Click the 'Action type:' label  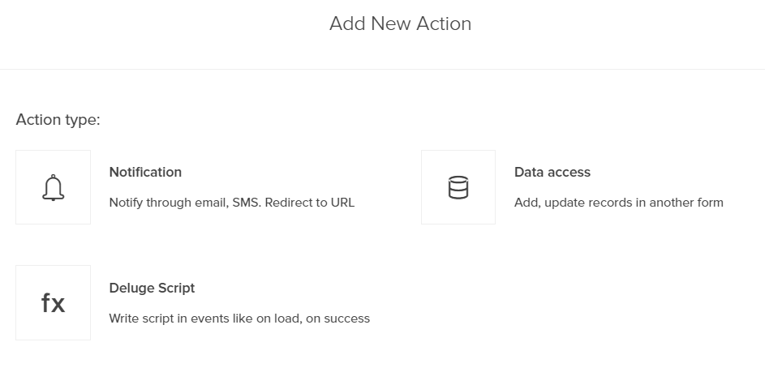pos(58,120)
